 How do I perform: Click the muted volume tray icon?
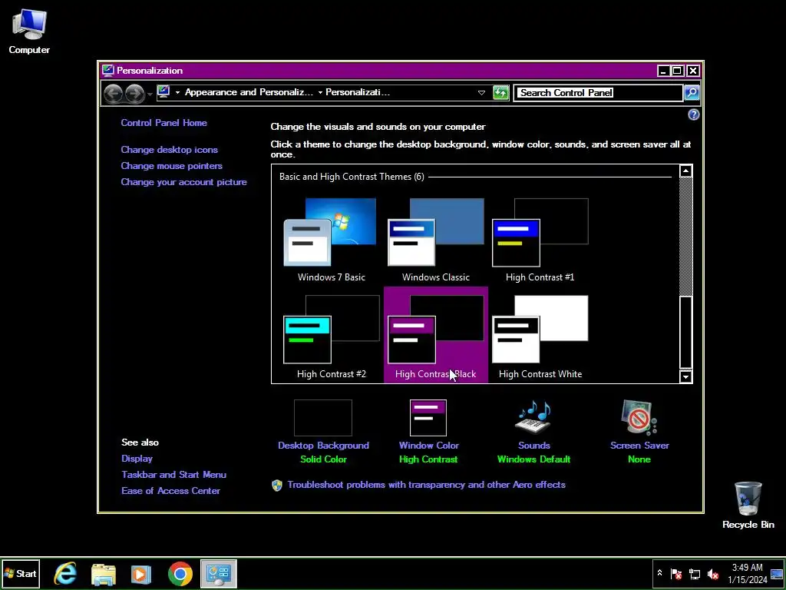712,573
